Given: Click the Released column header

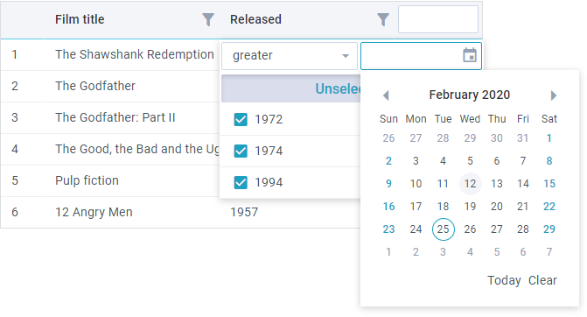Looking at the screenshot, I should click(255, 19).
